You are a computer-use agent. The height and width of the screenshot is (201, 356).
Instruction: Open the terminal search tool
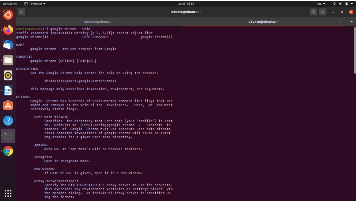coord(313,12)
